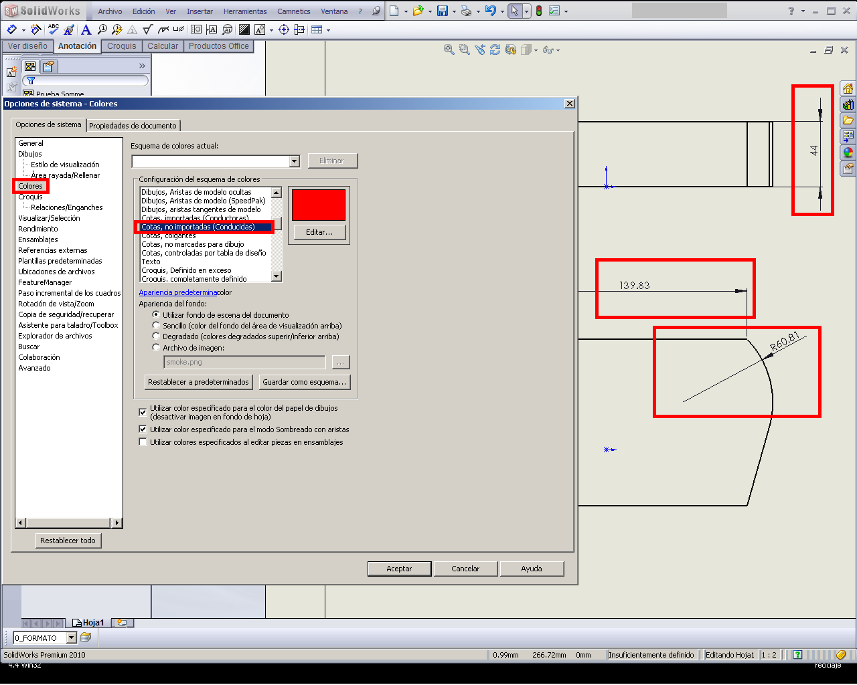This screenshot has width=857, height=685.
Task: Open the Appearances color ball pane
Action: (x=848, y=153)
